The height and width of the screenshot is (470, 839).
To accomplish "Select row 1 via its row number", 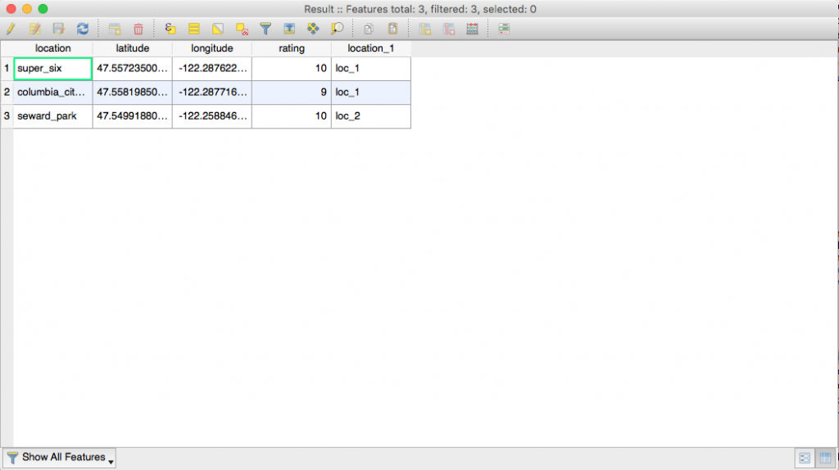I will pos(7,69).
